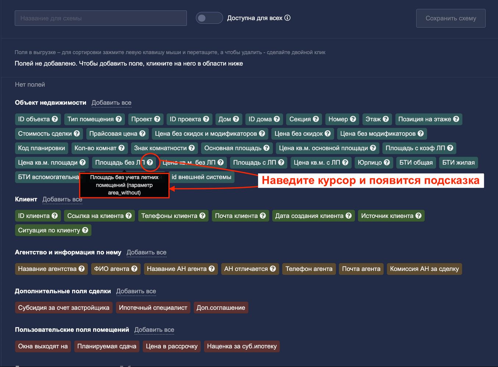This screenshot has width=498, height=367.
Task: Click the help icon next to "Кол-во комнат"
Action: tap(121, 148)
